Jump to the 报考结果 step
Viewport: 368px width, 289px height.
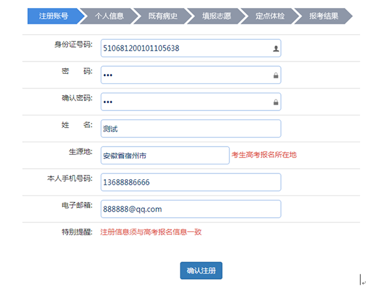tap(323, 16)
